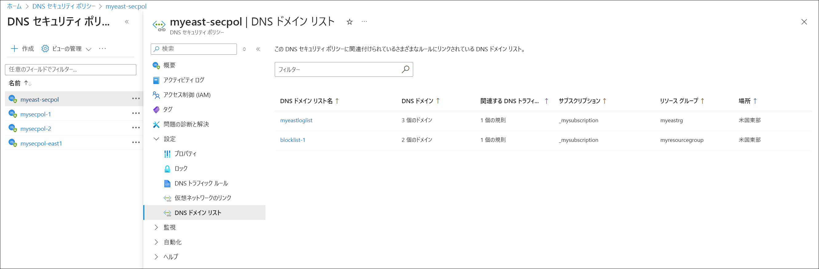This screenshot has height=269, width=819.
Task: Focus the 任意のフィールドでフィルター input
Action: [70, 69]
